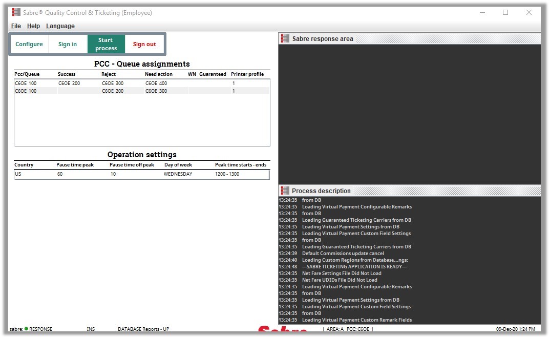The height and width of the screenshot is (338, 550).
Task: Click the DATABASE Reports - UP status text
Action: (x=143, y=329)
